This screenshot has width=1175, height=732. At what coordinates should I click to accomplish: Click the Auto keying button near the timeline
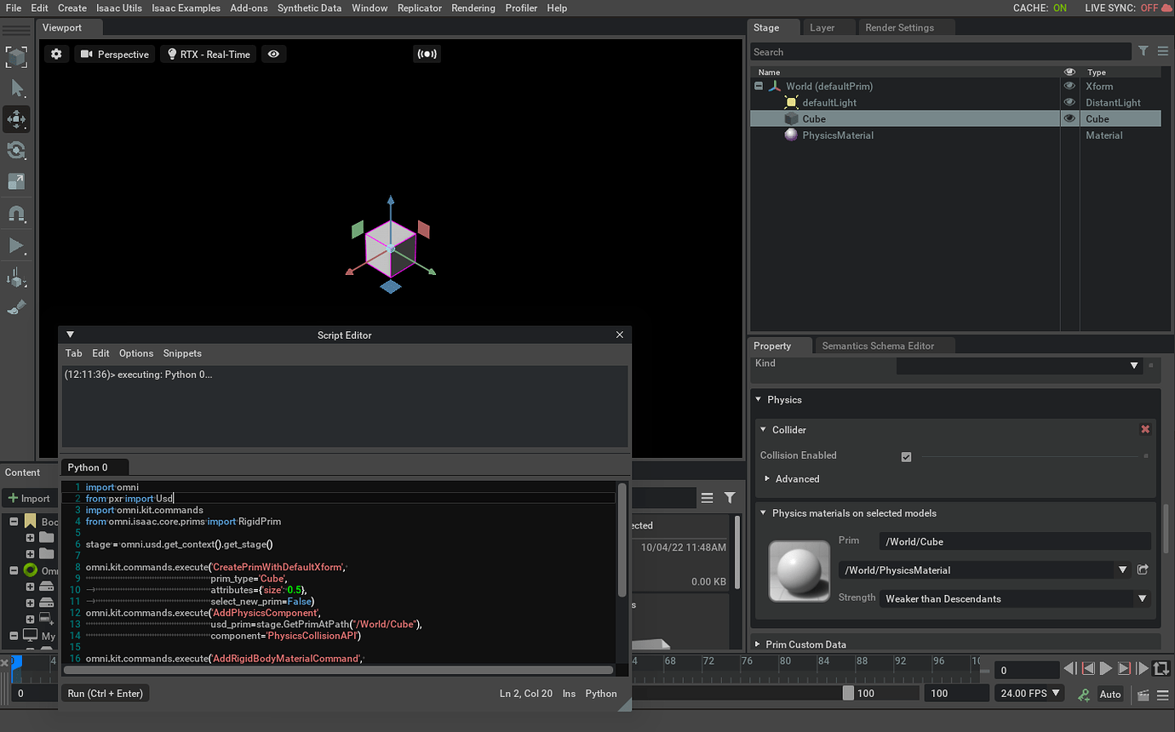pyautogui.click(x=1110, y=695)
